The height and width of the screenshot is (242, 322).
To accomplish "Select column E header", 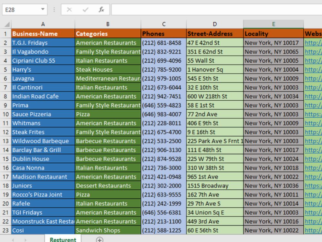I will pyautogui.click(x=273, y=24).
